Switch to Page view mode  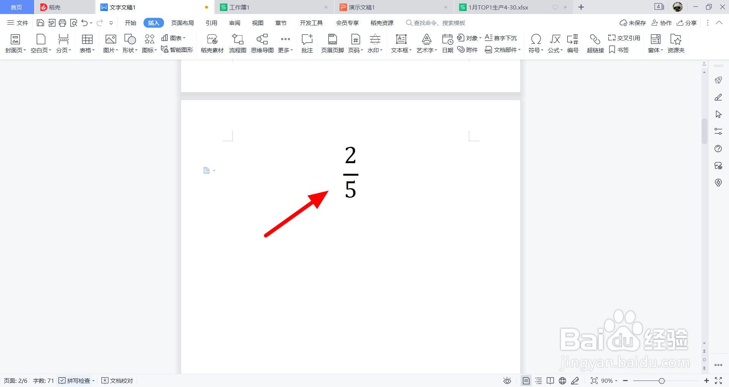pyautogui.click(x=526, y=381)
